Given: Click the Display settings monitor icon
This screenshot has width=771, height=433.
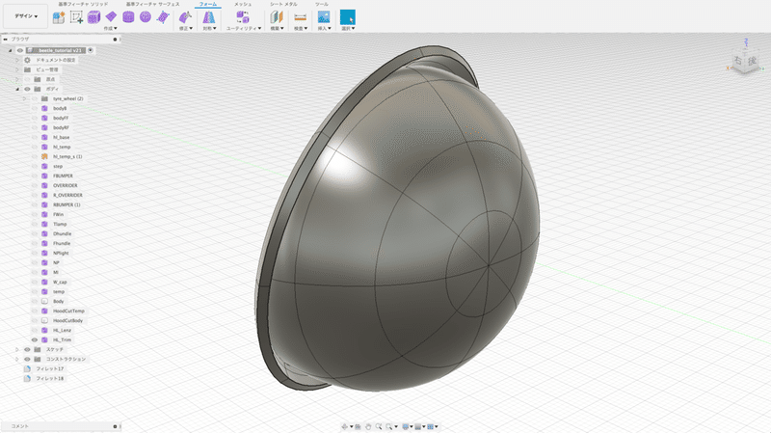Looking at the screenshot, I should [x=405, y=426].
